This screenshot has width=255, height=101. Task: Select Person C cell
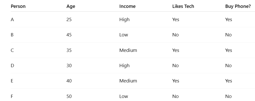[x=12, y=50]
